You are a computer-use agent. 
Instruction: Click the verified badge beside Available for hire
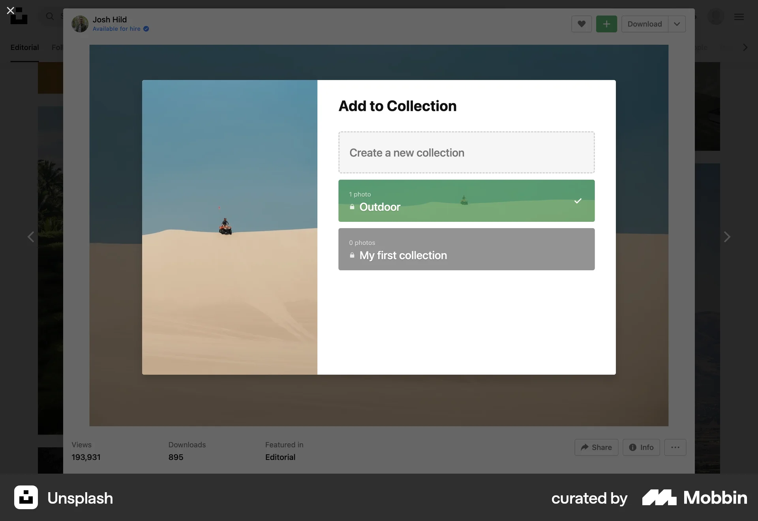pos(146,29)
